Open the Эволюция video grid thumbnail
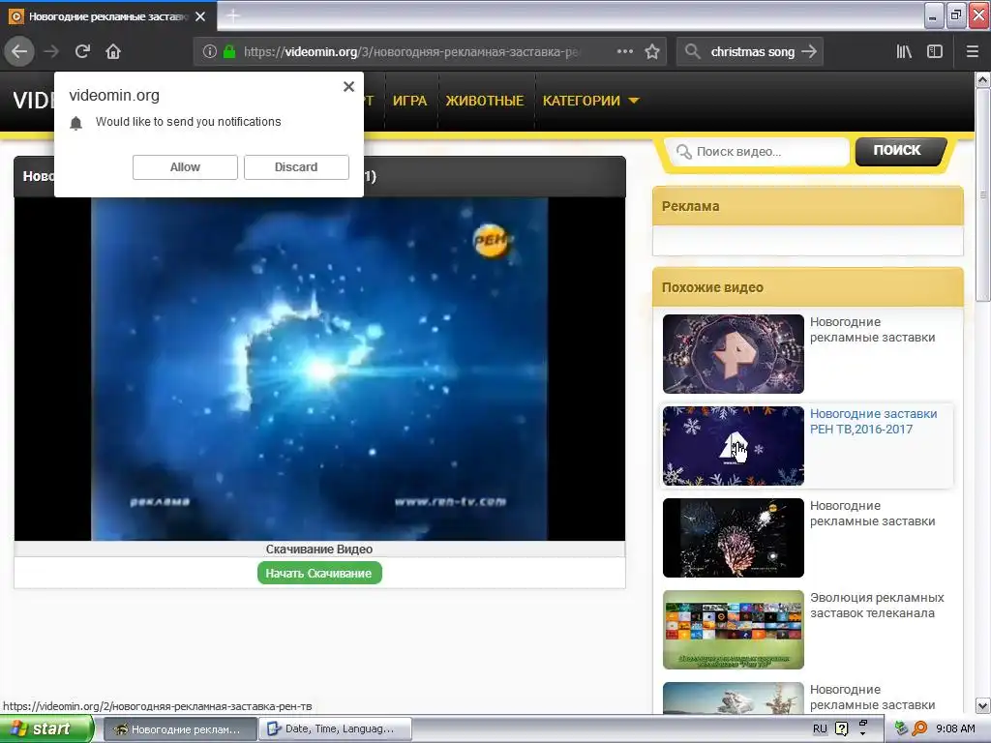The image size is (991, 743). pos(734,630)
